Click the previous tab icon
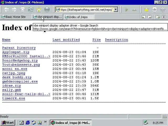168x126 pixels. click(x=144, y=17)
